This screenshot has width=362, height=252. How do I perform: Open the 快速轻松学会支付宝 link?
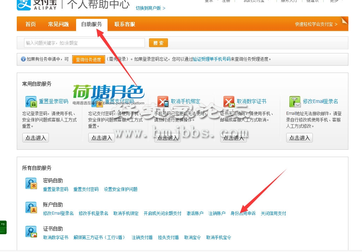pyautogui.click(x=316, y=24)
